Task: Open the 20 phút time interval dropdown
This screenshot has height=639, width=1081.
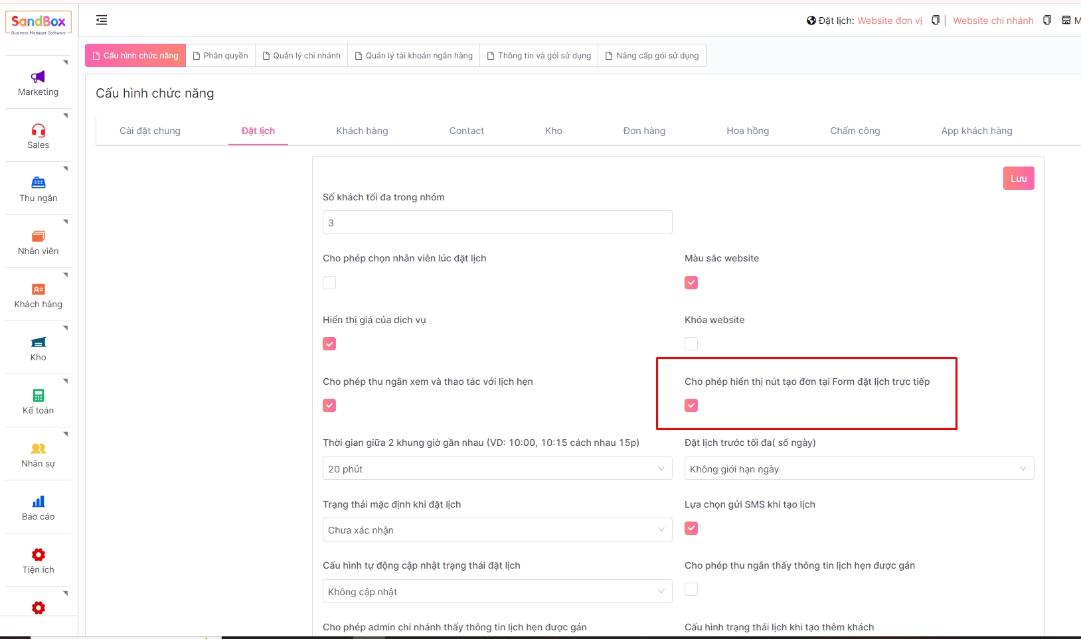Action: click(497, 468)
